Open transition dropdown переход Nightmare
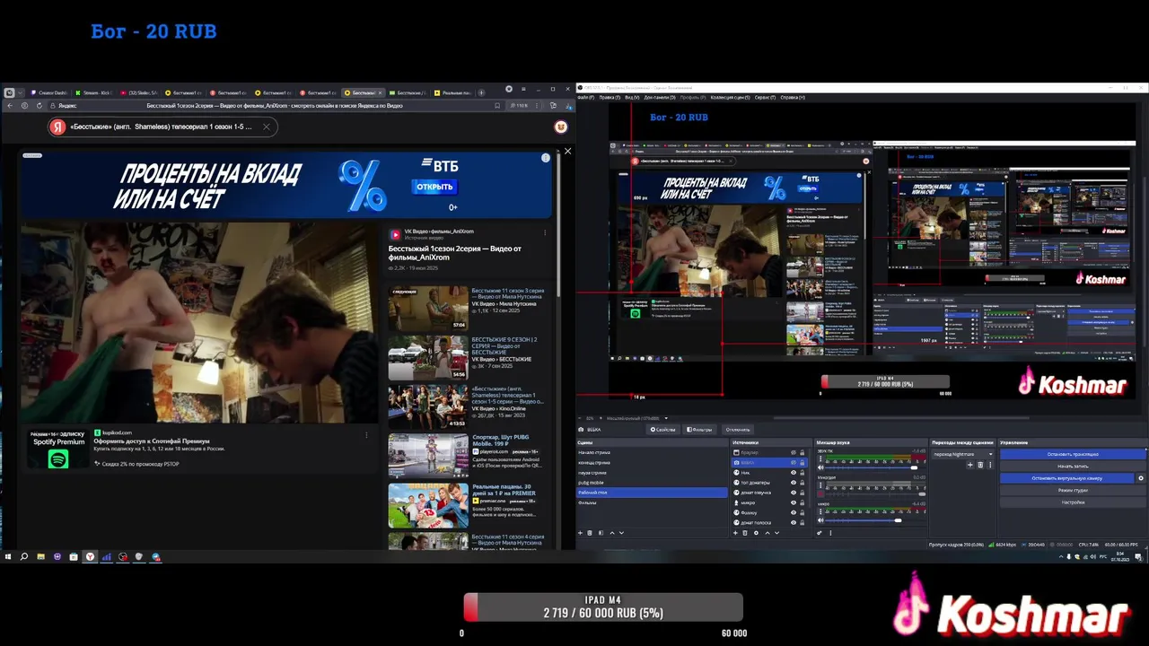Viewport: 1149px width, 646px height. click(963, 454)
